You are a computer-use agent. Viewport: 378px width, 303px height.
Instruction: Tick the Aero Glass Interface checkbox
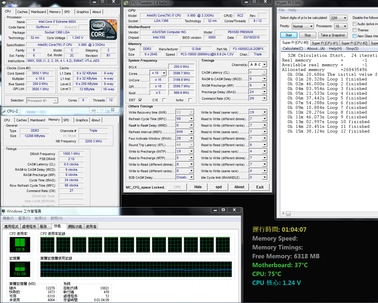point(354,36)
